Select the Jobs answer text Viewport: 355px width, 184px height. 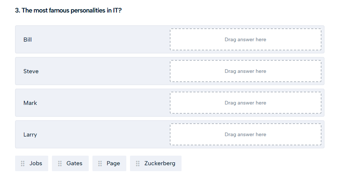click(x=36, y=163)
